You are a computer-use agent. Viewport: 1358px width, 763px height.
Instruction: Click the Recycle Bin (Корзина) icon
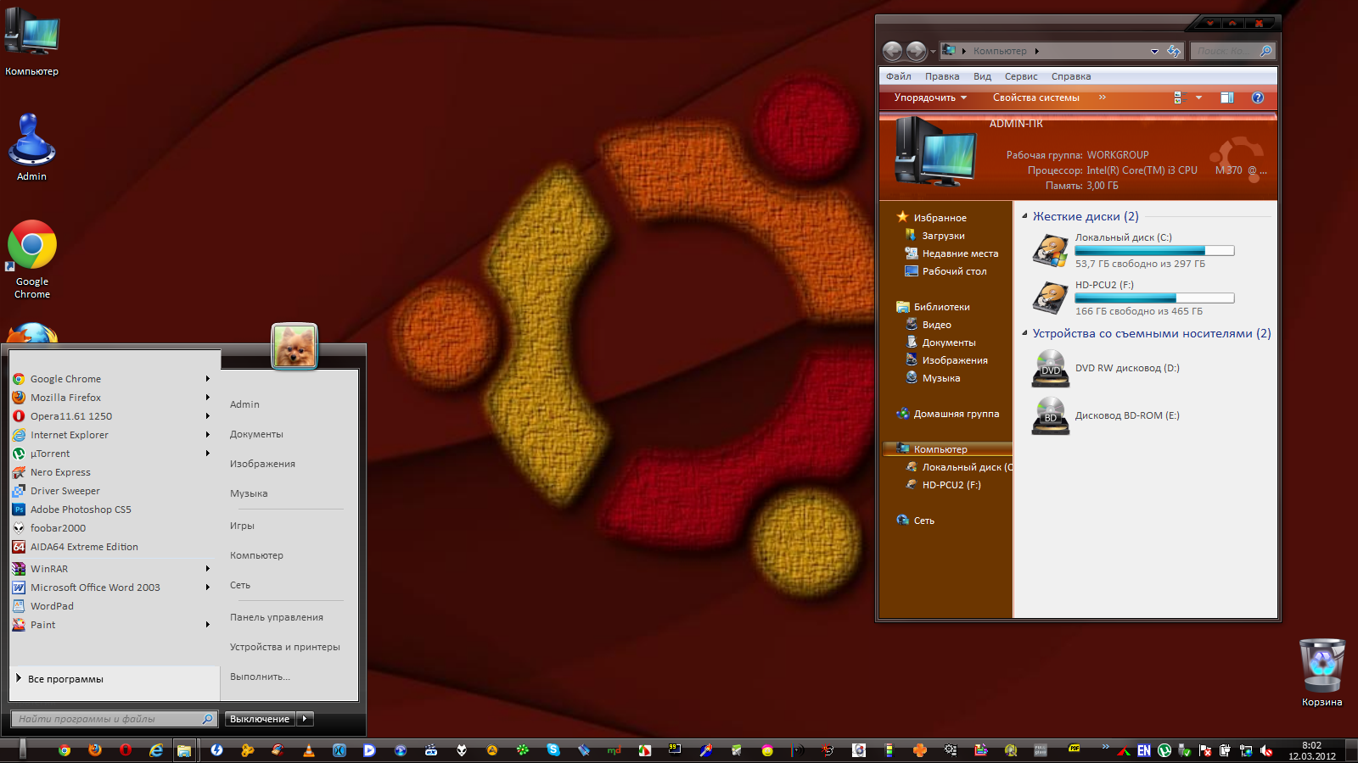tap(1322, 667)
